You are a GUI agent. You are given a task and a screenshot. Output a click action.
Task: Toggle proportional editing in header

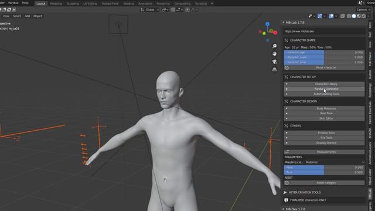(x=187, y=10)
